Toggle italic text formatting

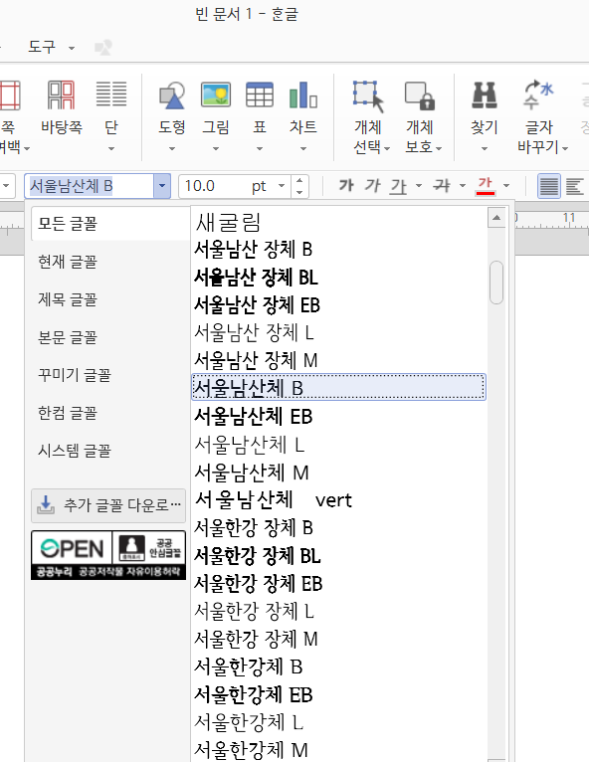click(372, 186)
